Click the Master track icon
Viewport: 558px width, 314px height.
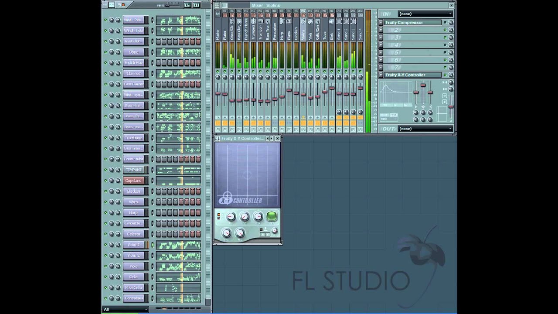click(218, 14)
